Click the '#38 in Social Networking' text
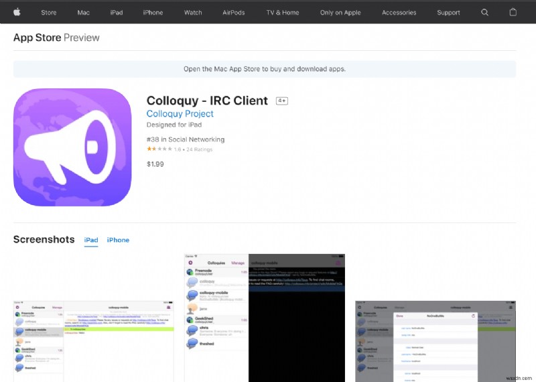Image resolution: width=536 pixels, height=382 pixels. pos(186,139)
